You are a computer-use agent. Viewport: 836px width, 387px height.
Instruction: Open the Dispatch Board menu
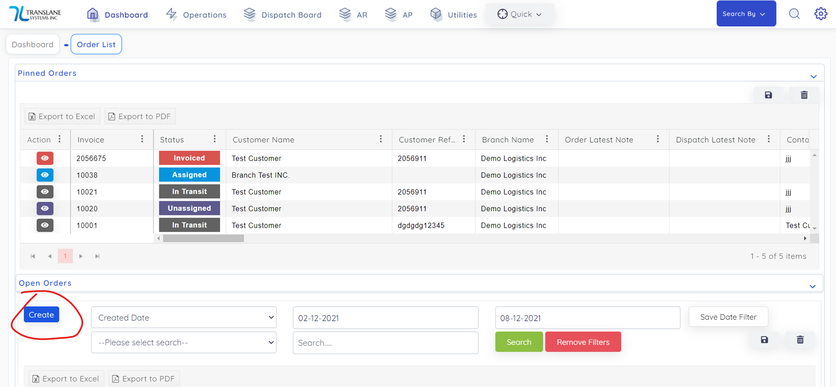point(283,15)
